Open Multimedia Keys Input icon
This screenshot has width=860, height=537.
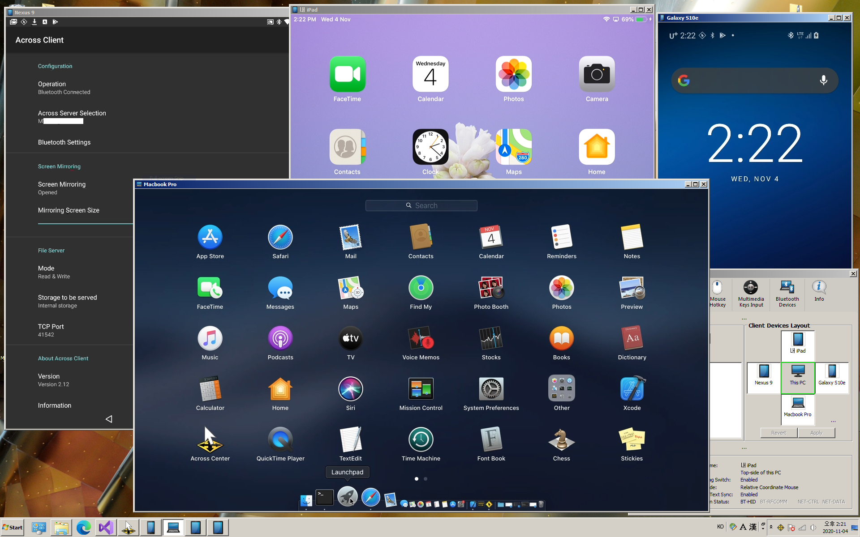click(751, 293)
